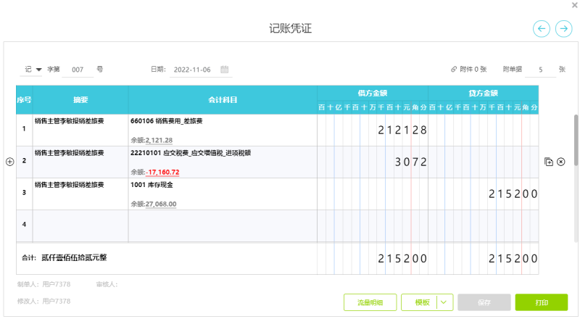Open the voucher type 记 dropdown
The width and height of the screenshot is (580, 319).
(x=33, y=70)
